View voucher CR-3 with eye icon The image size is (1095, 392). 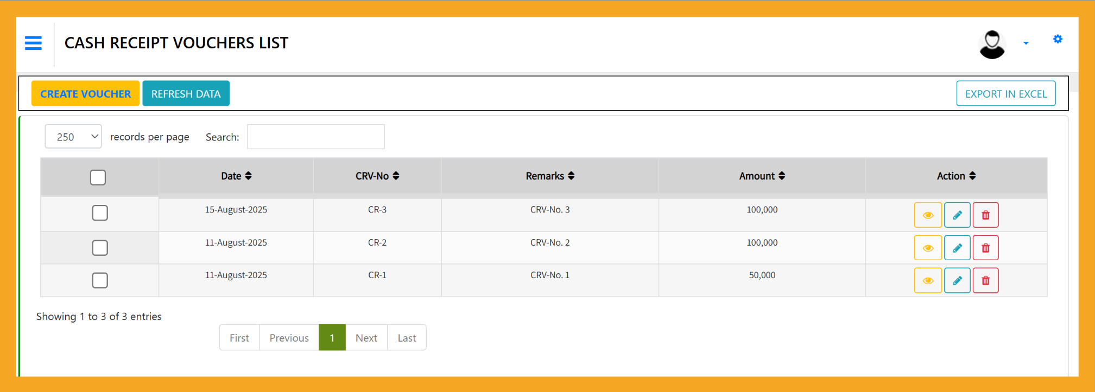tap(928, 215)
